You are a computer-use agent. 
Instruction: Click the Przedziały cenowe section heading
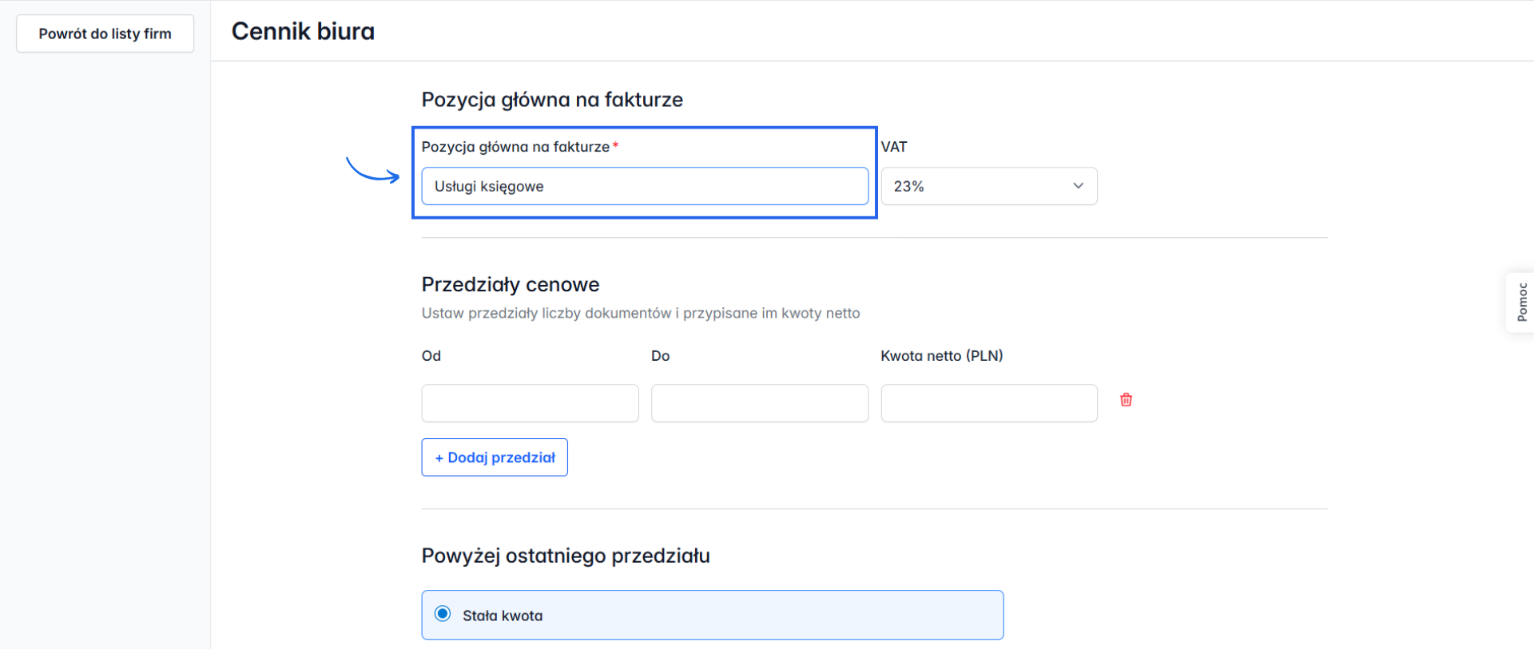click(x=510, y=284)
